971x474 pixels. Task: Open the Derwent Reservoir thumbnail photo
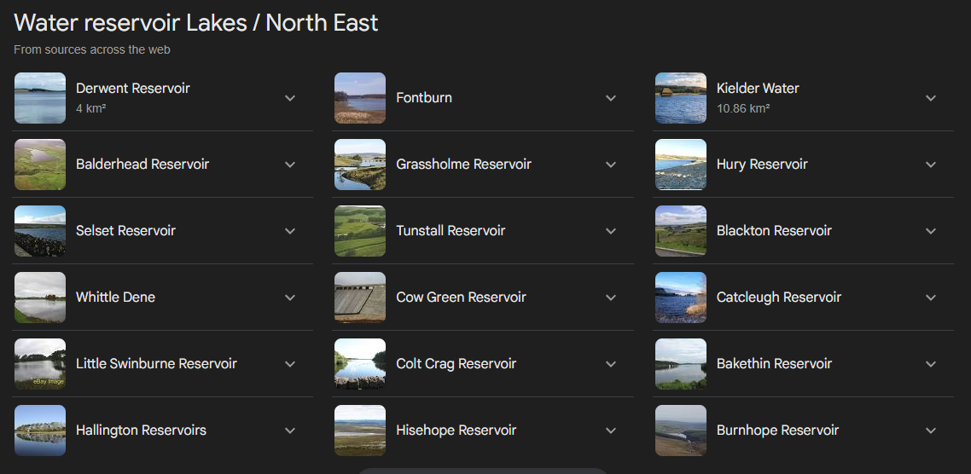click(39, 98)
